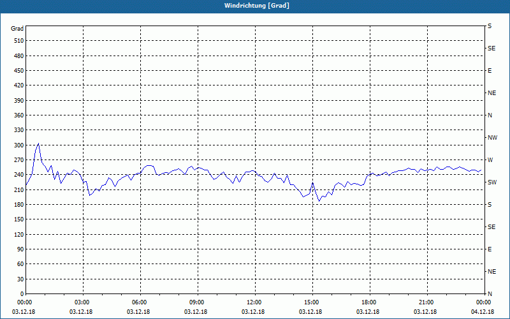510x319 pixels.
Task: Select the 18:00 x-axis time label
Action: (x=369, y=302)
